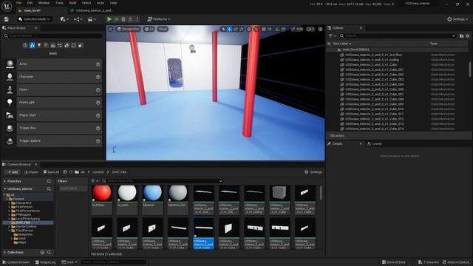
Task: Open the Edit menu
Action: [30, 3]
